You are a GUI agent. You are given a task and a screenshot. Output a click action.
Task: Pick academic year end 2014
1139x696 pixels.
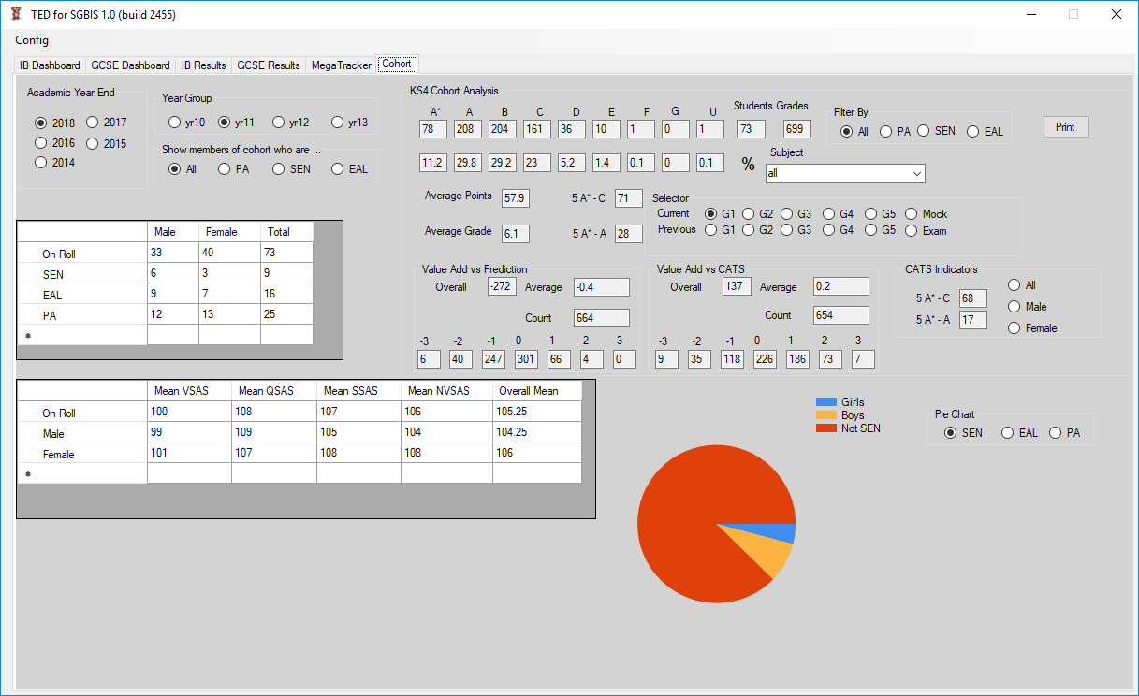(55, 163)
